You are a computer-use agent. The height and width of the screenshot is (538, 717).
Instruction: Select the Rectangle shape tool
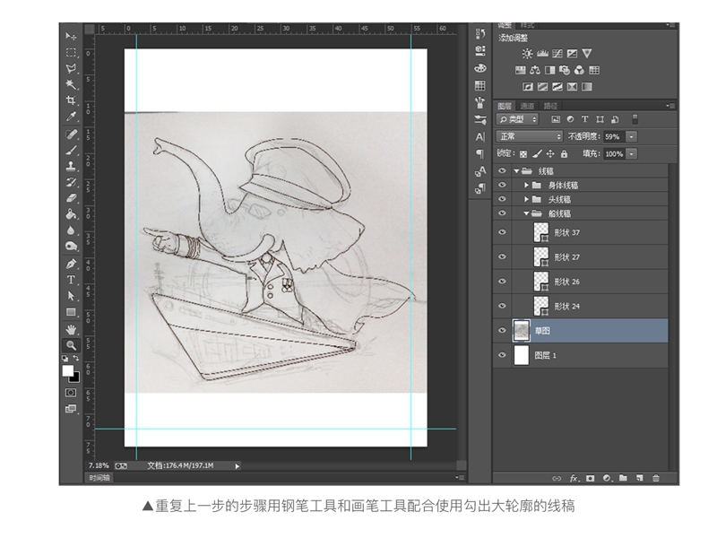(x=71, y=312)
